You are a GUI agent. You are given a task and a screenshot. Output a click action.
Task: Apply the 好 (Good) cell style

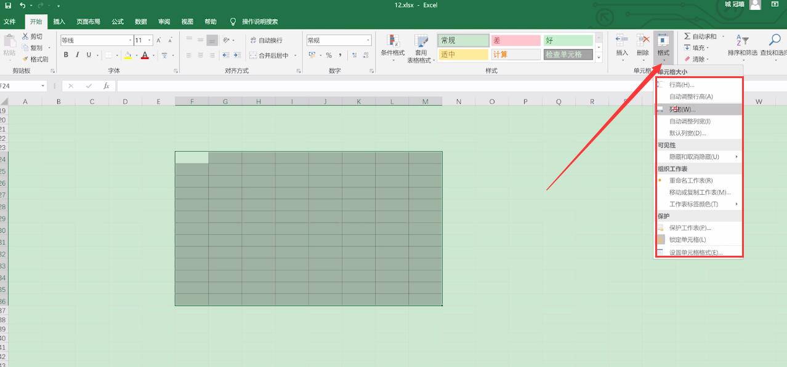coord(568,40)
